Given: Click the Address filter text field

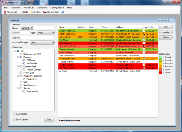Looking at the screenshot, I should [38, 38].
